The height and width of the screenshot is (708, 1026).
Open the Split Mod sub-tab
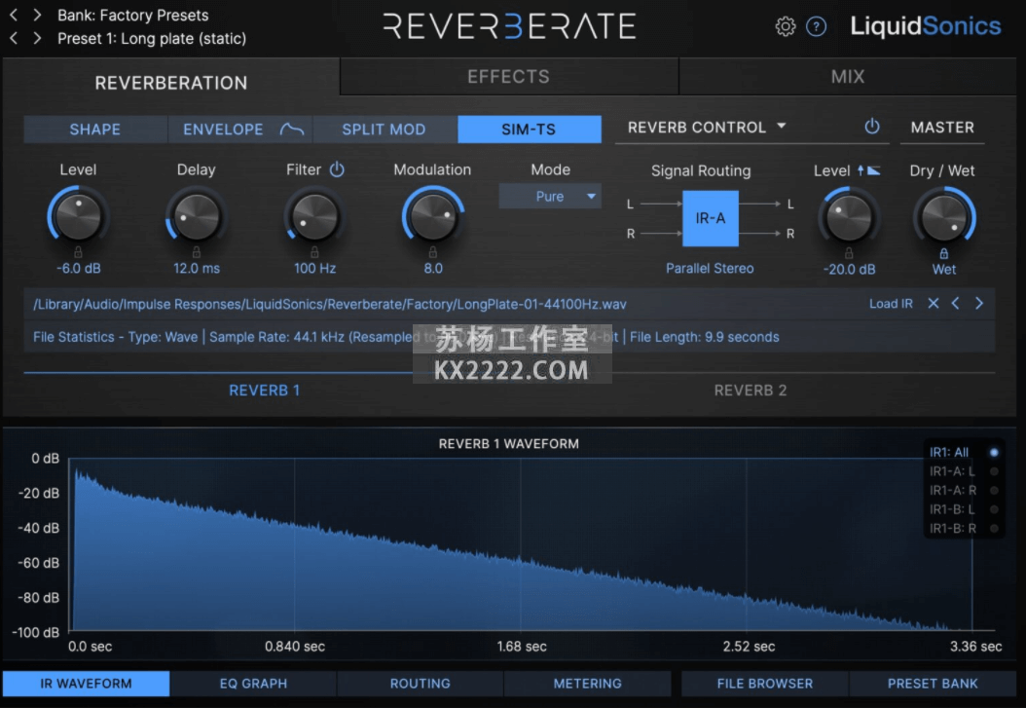coord(385,130)
